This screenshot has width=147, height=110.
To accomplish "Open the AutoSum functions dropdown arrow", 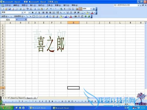I will click(x=67, y=9).
